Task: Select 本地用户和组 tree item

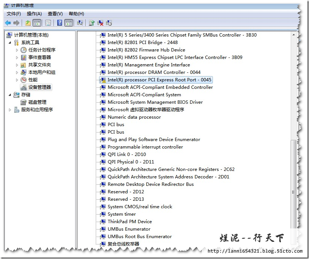Action: 42,72
